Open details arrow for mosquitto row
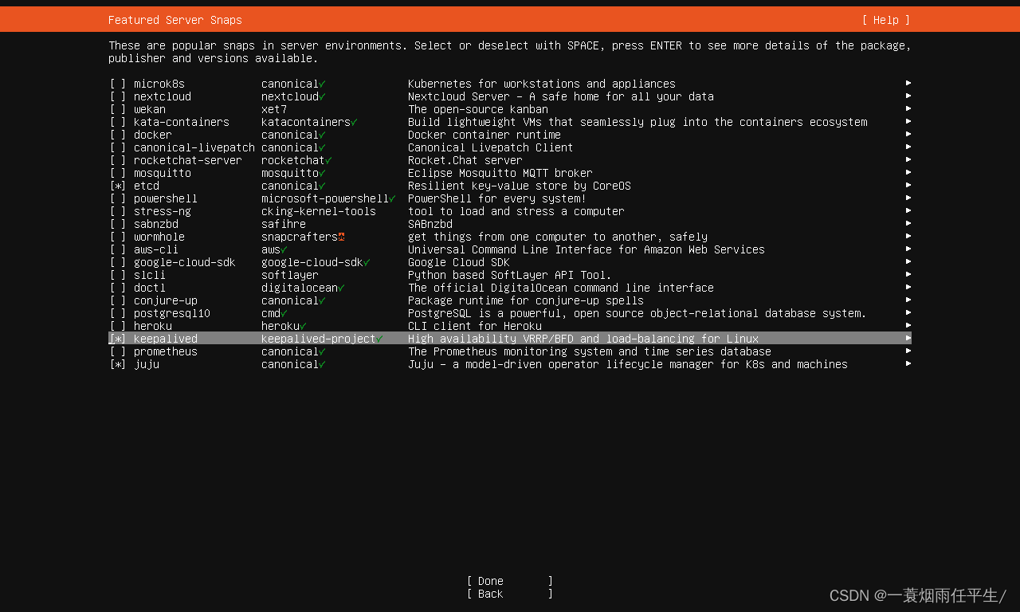 pos(908,172)
